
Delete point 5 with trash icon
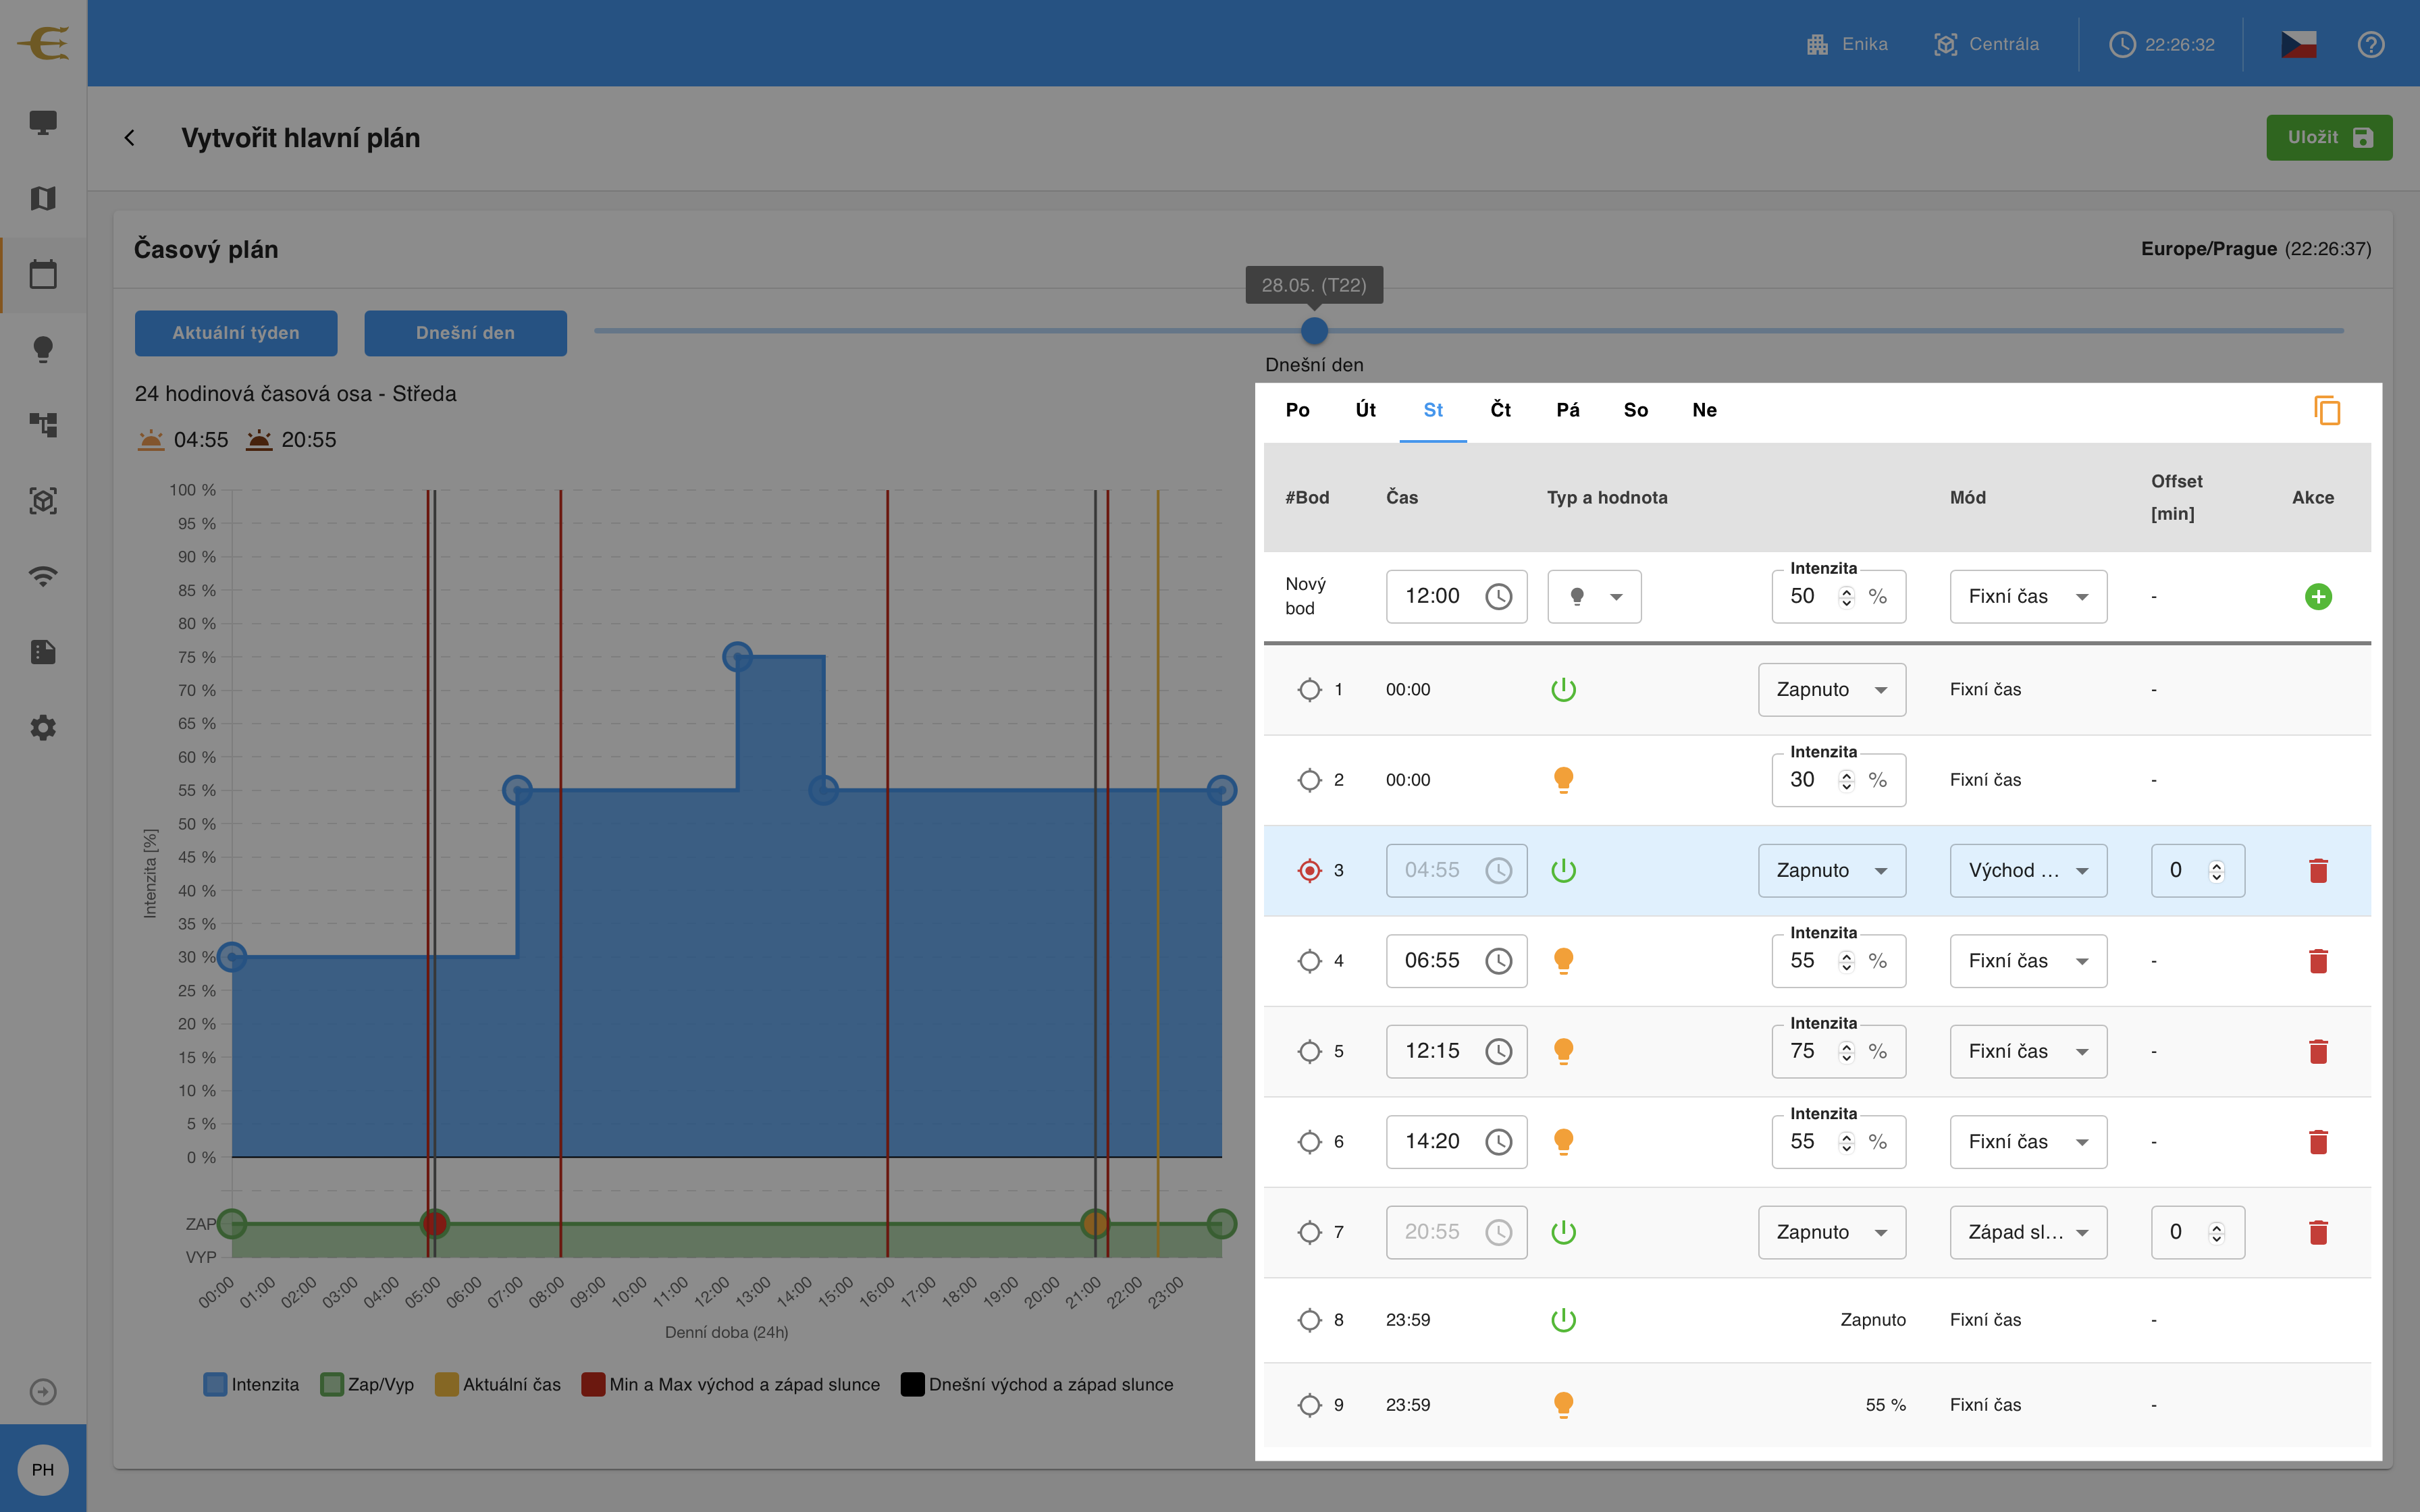click(2318, 1051)
